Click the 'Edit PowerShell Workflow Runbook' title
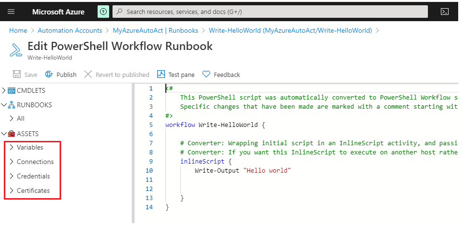463x227 pixels. [120, 46]
